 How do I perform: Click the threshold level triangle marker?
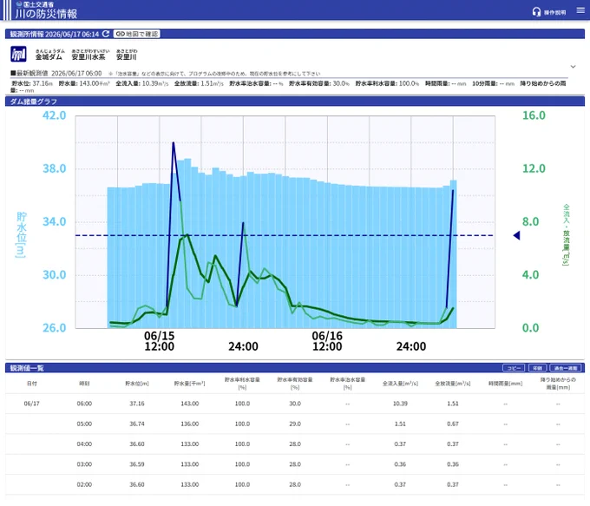516,235
